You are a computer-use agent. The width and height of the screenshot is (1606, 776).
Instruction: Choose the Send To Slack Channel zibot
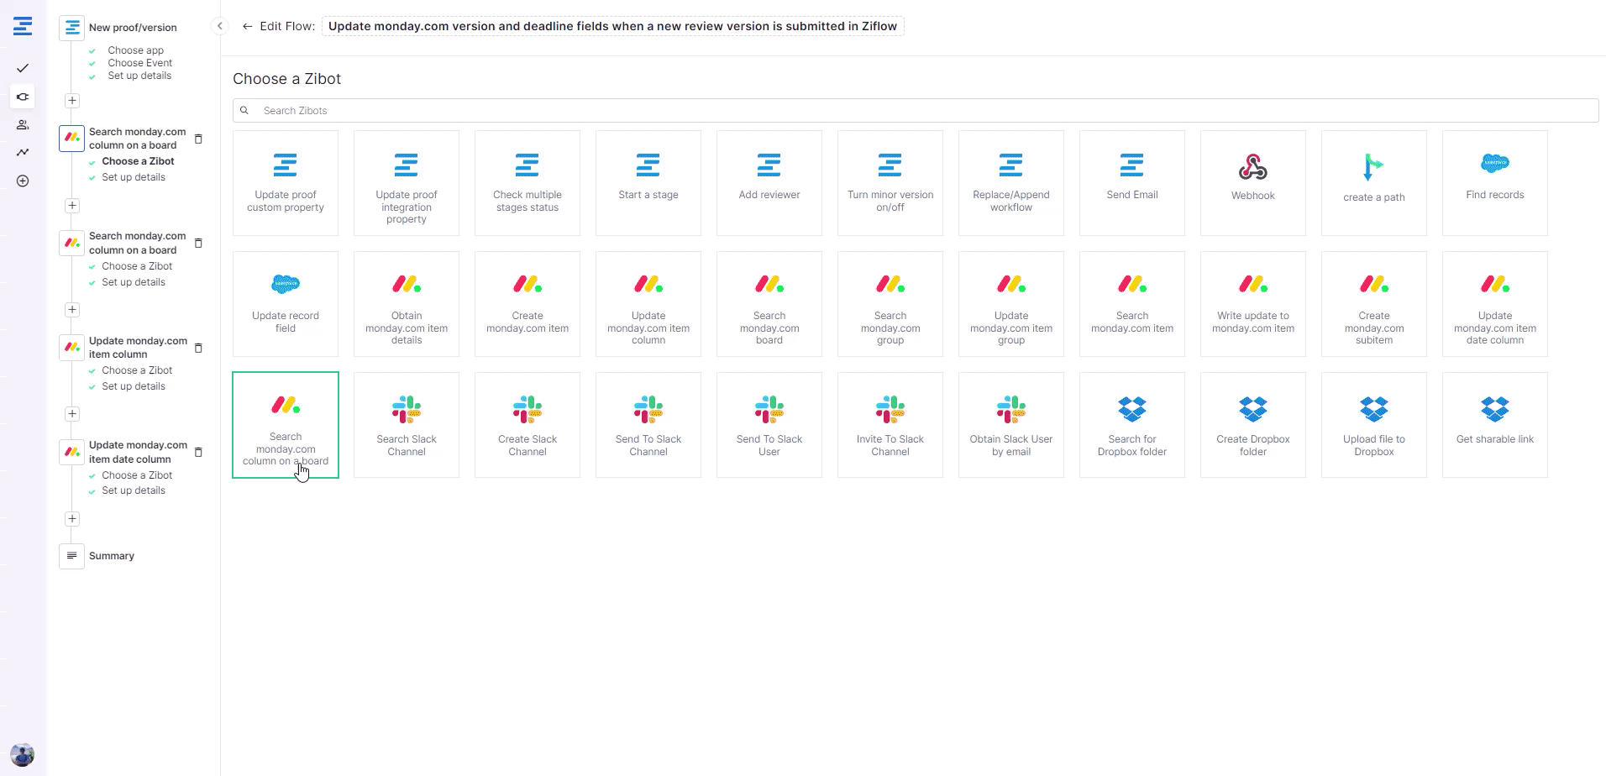(x=648, y=425)
